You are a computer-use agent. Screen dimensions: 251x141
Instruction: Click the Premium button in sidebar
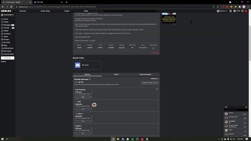pos(7,58)
